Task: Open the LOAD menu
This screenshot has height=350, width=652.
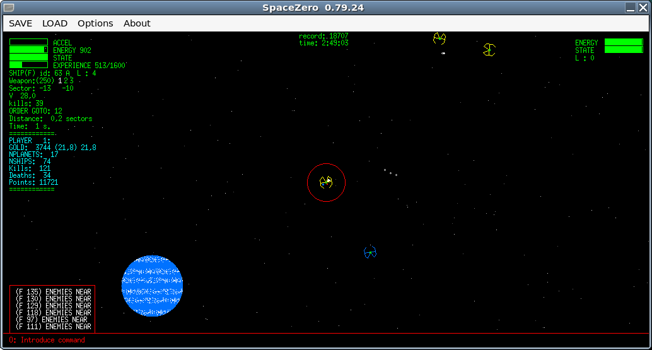Action: (x=54, y=23)
